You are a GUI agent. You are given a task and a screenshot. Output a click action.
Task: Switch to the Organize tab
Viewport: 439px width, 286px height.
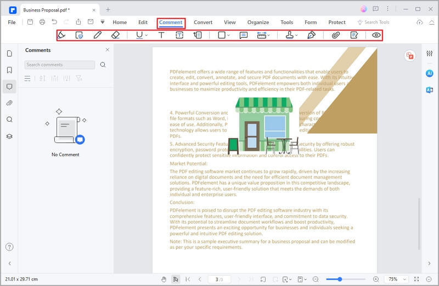(258, 22)
